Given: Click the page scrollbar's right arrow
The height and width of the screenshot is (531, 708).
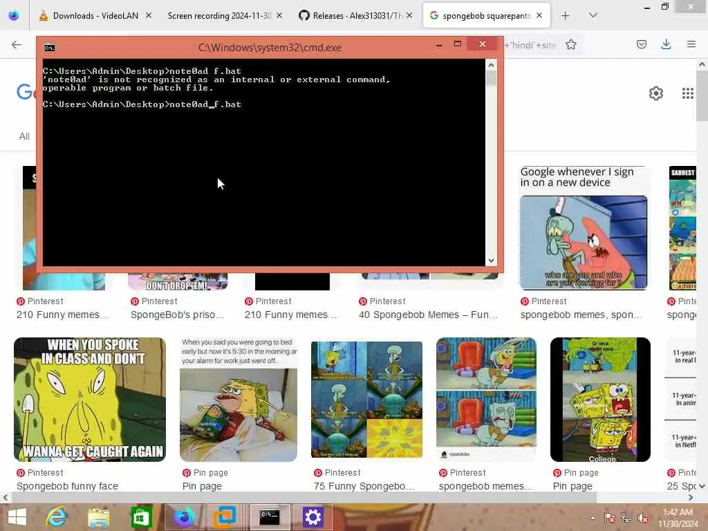Looking at the screenshot, I should coord(691,497).
